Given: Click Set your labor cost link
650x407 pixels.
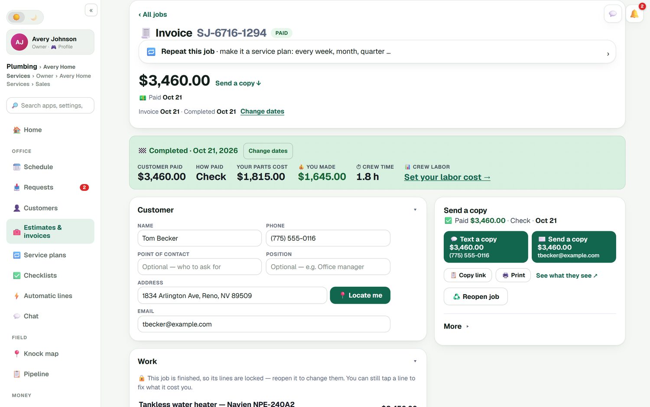Looking at the screenshot, I should (x=447, y=177).
